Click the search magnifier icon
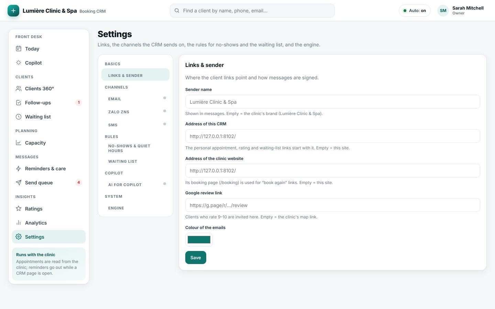Image resolution: width=495 pixels, height=309 pixels. pyautogui.click(x=177, y=11)
